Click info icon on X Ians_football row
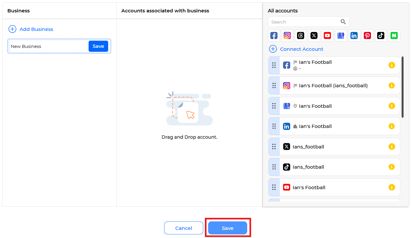This screenshot has height=238, width=413. (392, 147)
